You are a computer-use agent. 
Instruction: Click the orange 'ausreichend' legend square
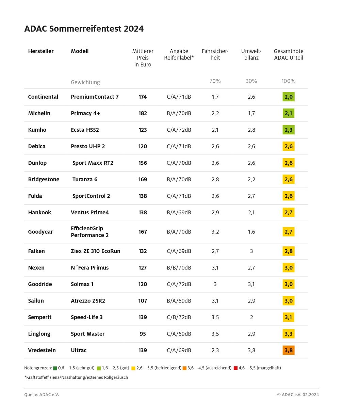click(x=185, y=368)
